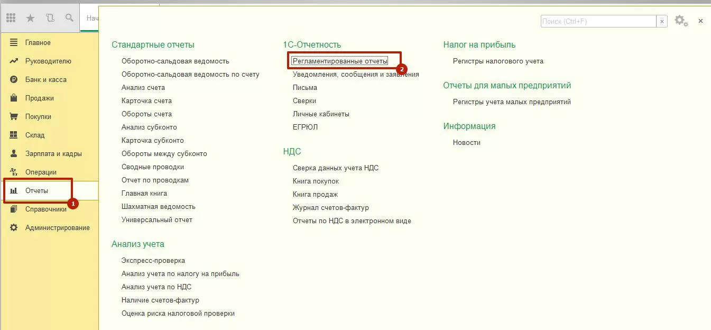Open the Книга продаж report

(316, 194)
